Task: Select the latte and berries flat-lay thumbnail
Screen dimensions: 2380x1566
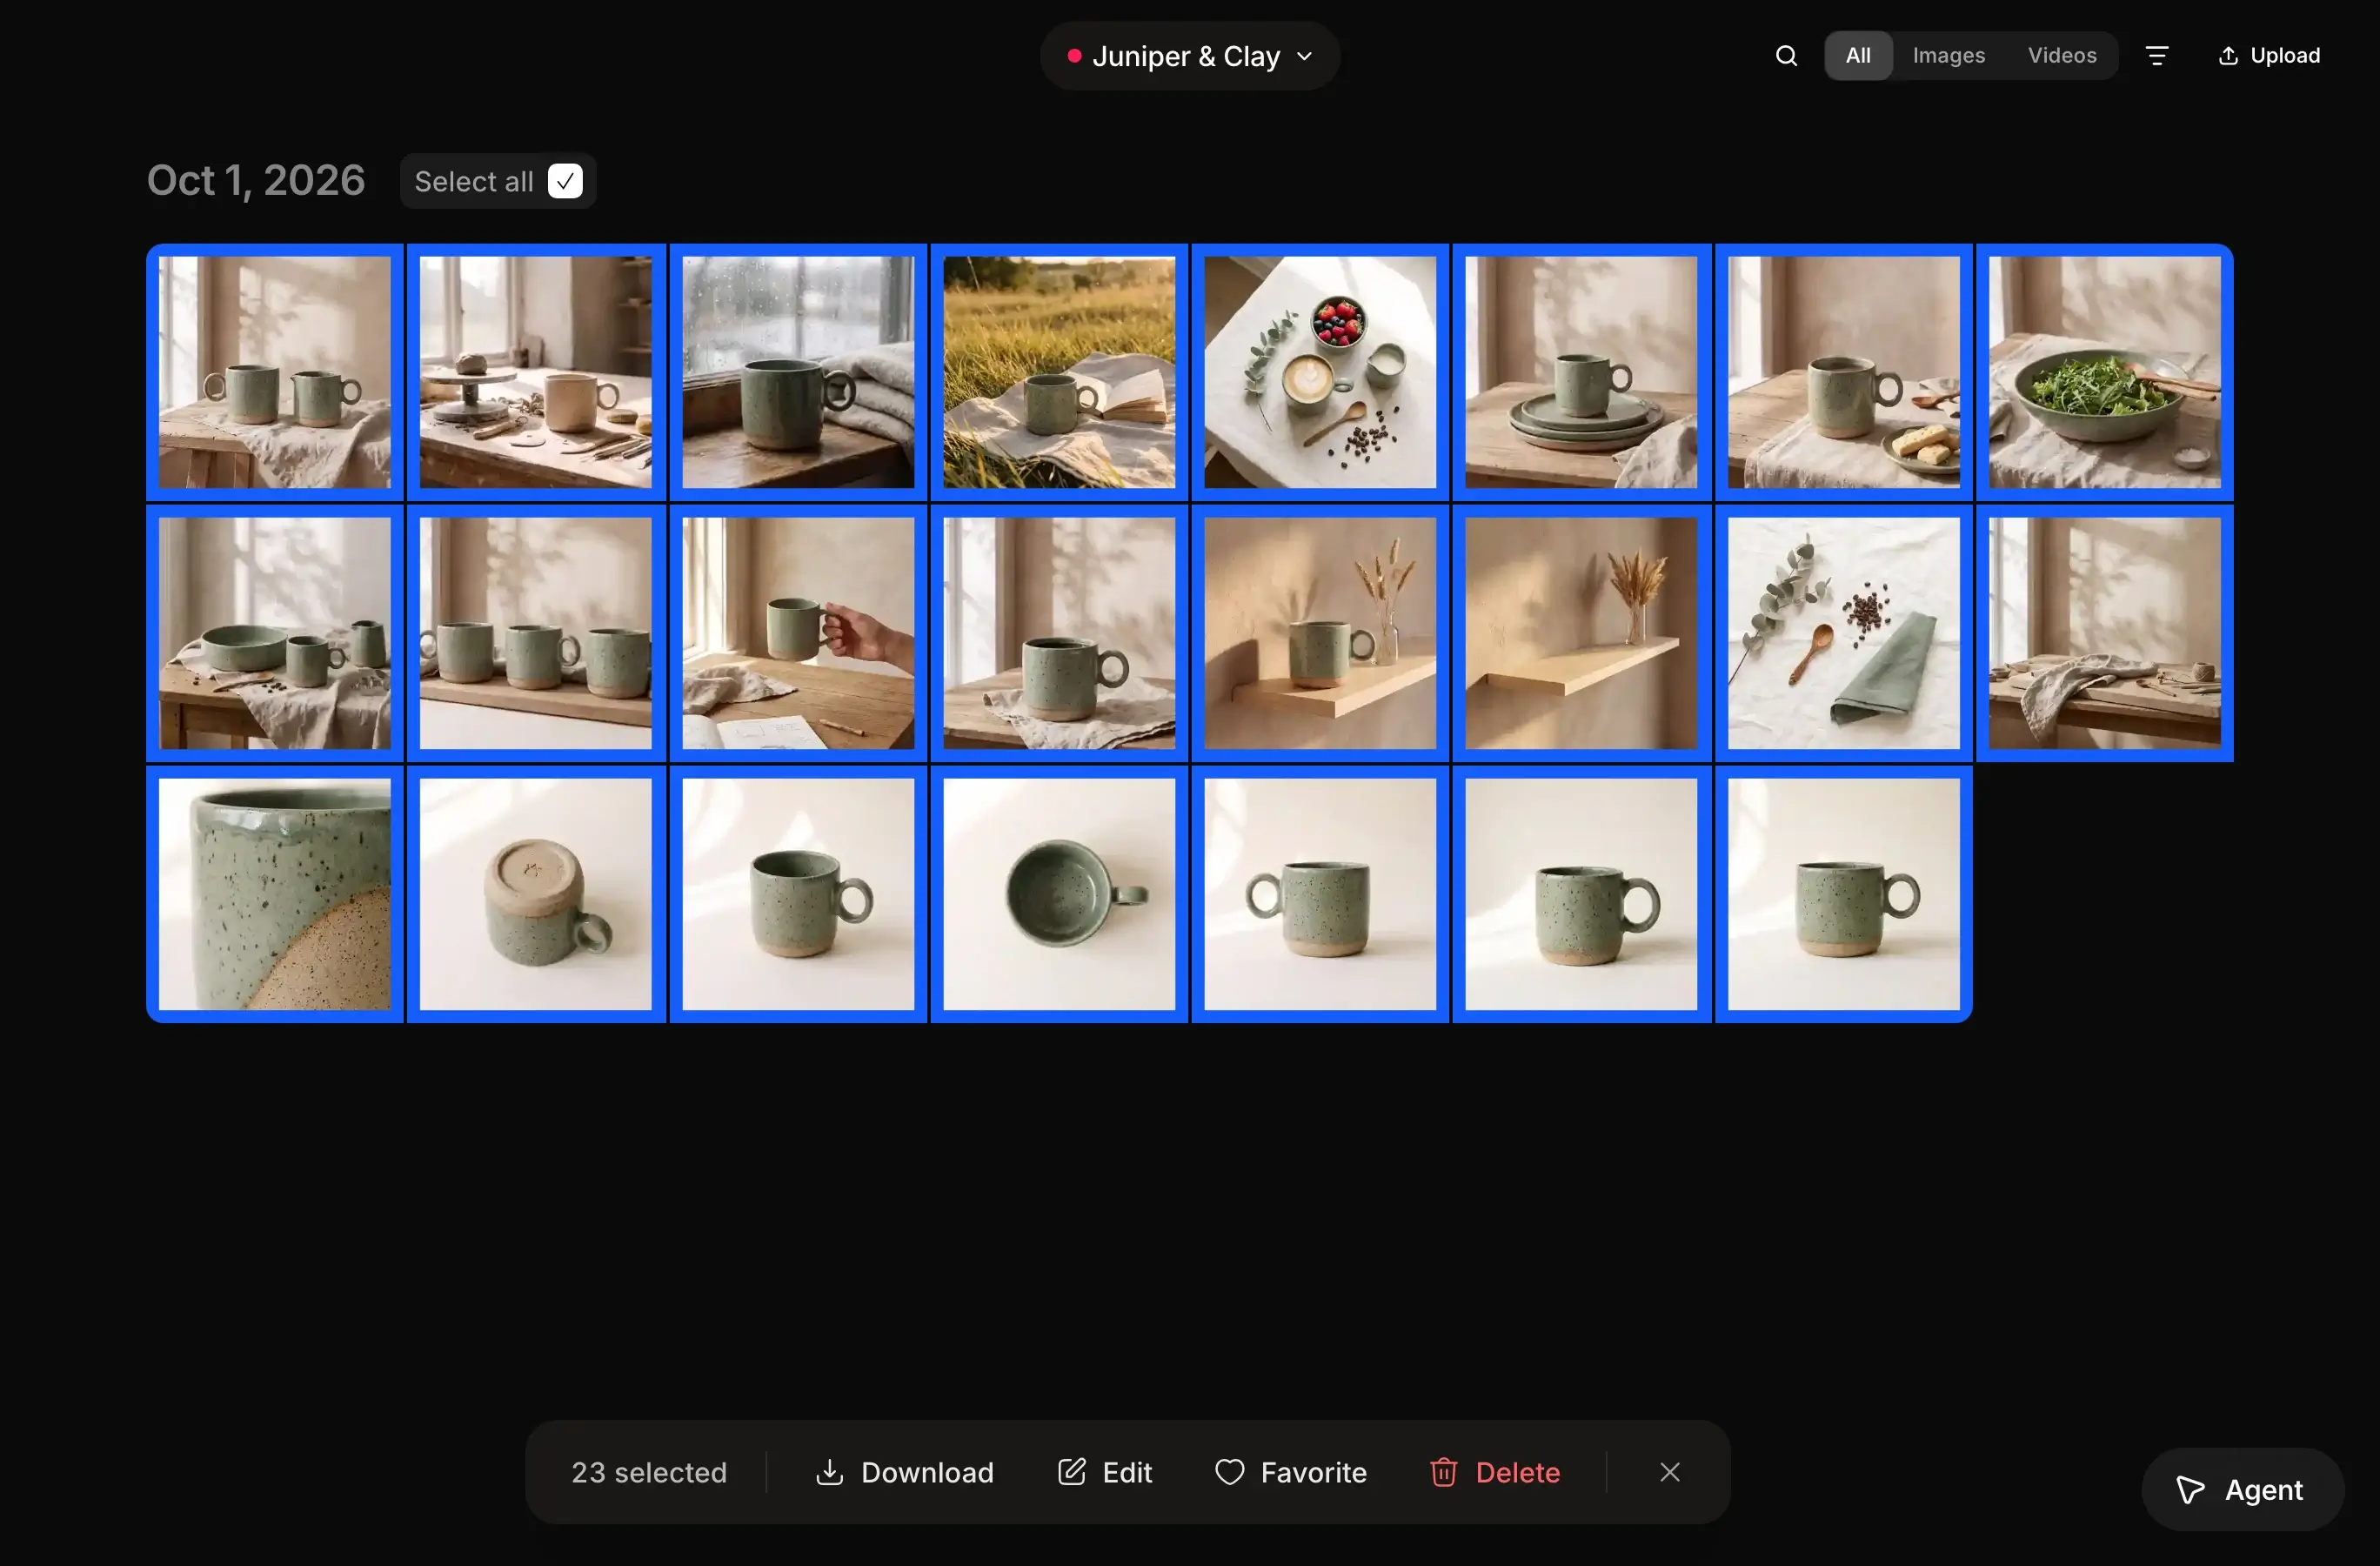Action: pyautogui.click(x=1320, y=373)
